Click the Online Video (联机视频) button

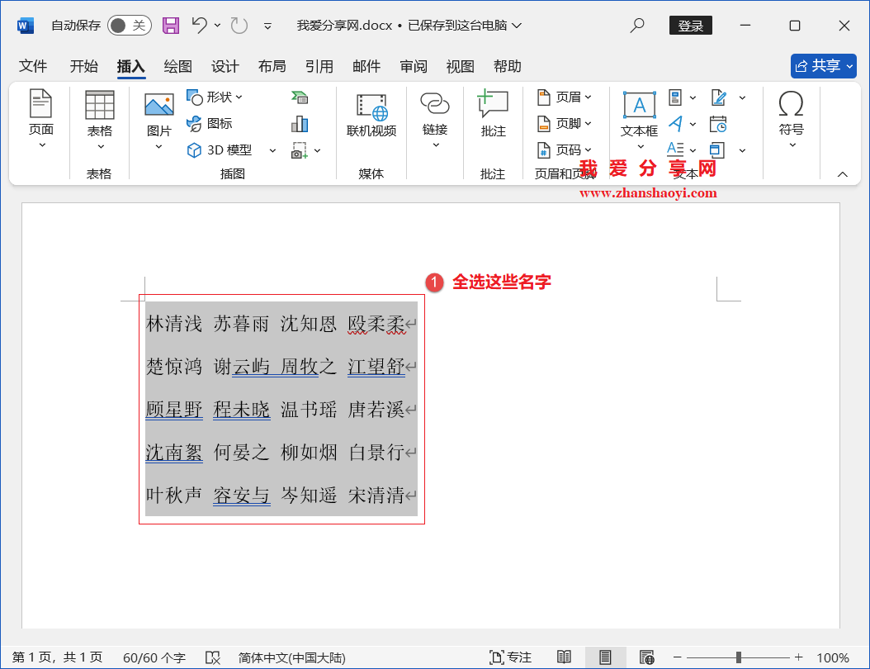click(371, 116)
